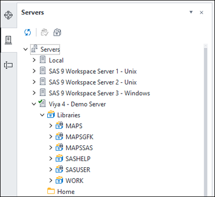Select Viya 4 - Demo Server label

pos(77,104)
